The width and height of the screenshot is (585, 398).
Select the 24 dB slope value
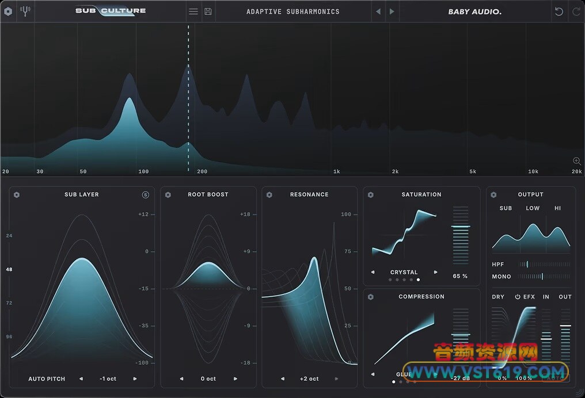coord(9,235)
